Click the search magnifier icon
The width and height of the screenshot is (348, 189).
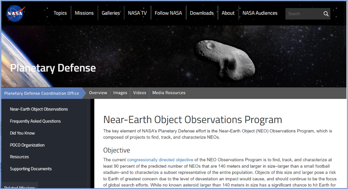[x=326, y=14]
